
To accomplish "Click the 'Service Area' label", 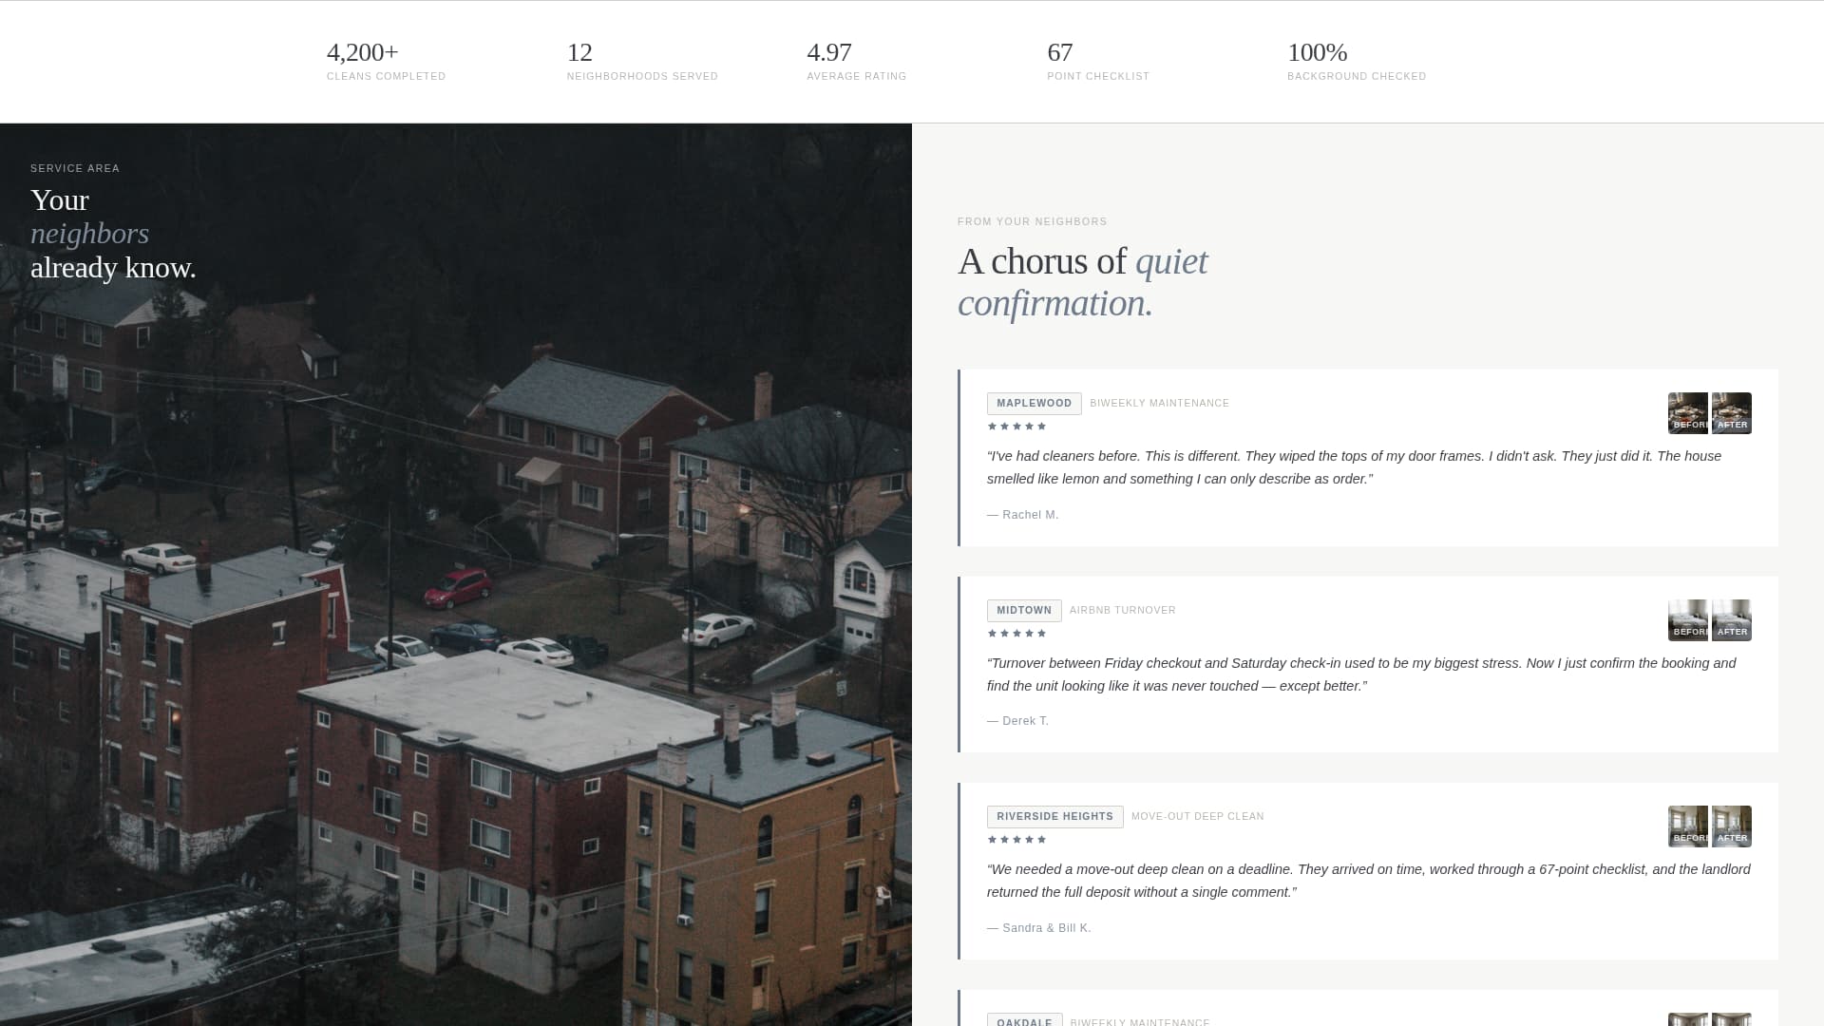I will click(75, 168).
